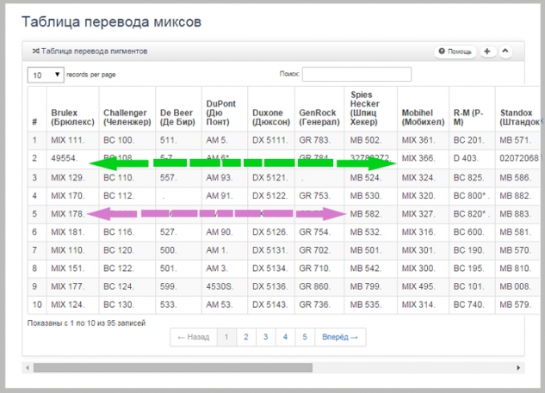Image resolution: width=545 pixels, height=393 pixels.
Task: Open the Помощь help button
Action: (x=455, y=52)
